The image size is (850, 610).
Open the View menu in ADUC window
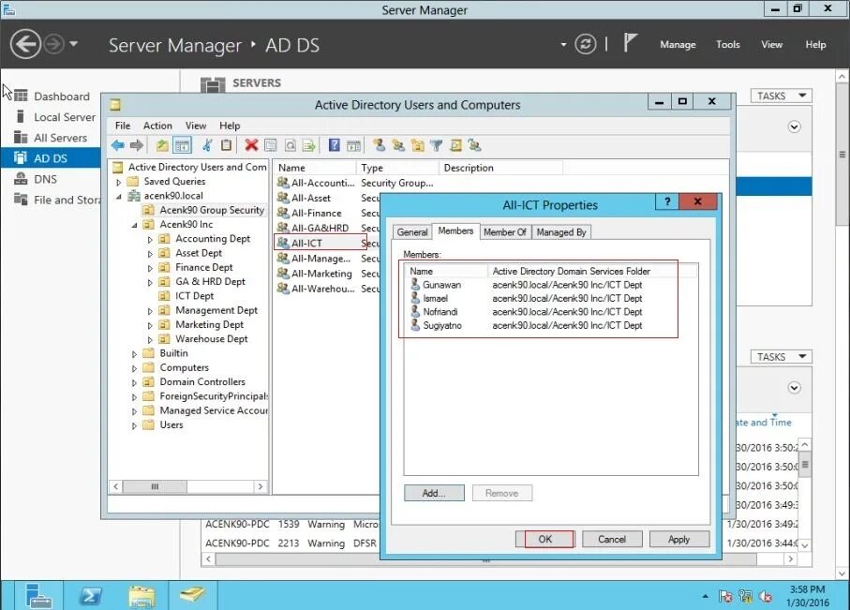(196, 126)
